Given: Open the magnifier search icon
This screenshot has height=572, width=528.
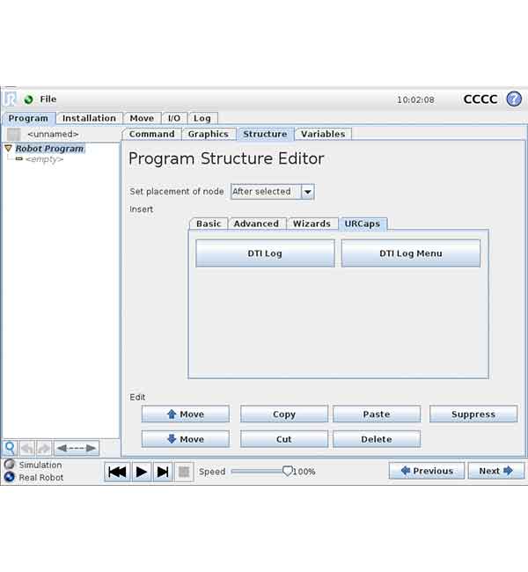Looking at the screenshot, I should click(11, 447).
